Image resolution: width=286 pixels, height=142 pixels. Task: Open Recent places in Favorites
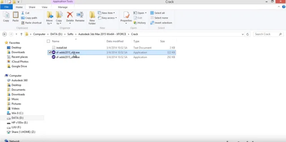[x=20, y=57]
